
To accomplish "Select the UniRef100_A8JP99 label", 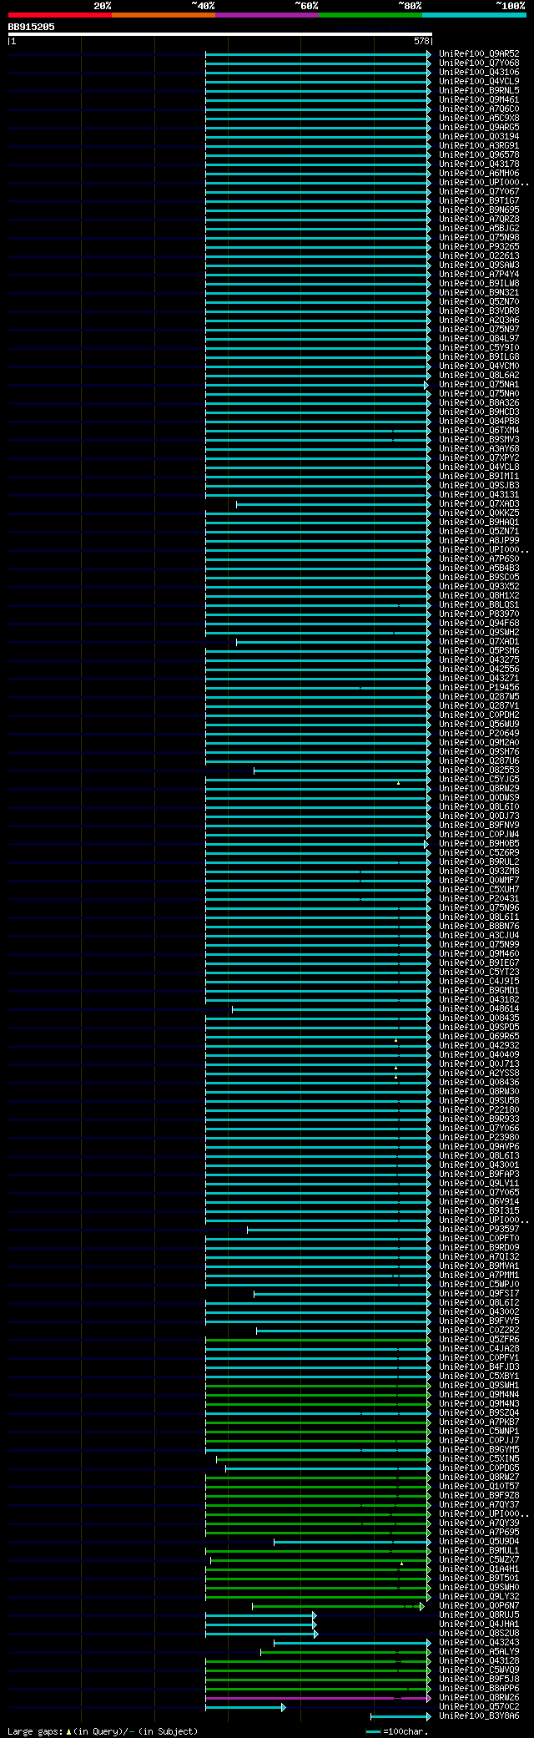I will click(x=479, y=540).
